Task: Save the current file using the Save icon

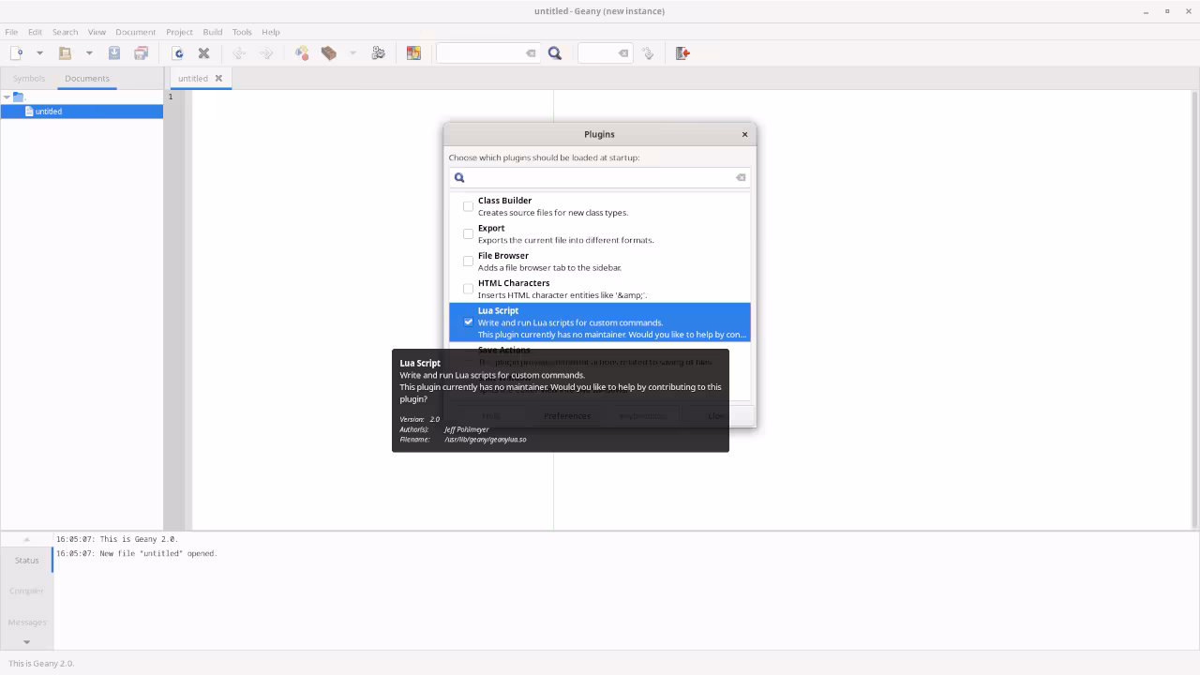Action: (112, 52)
